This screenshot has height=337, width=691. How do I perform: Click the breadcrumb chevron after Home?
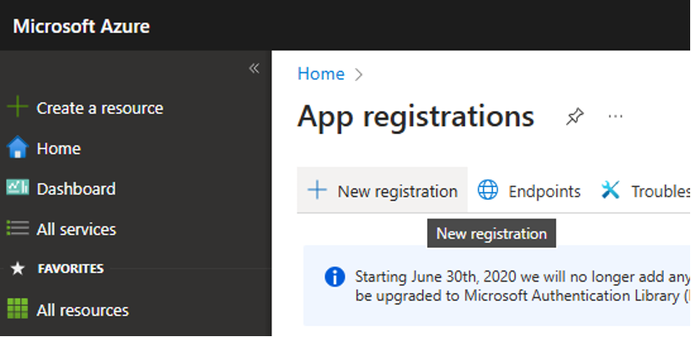[359, 74]
